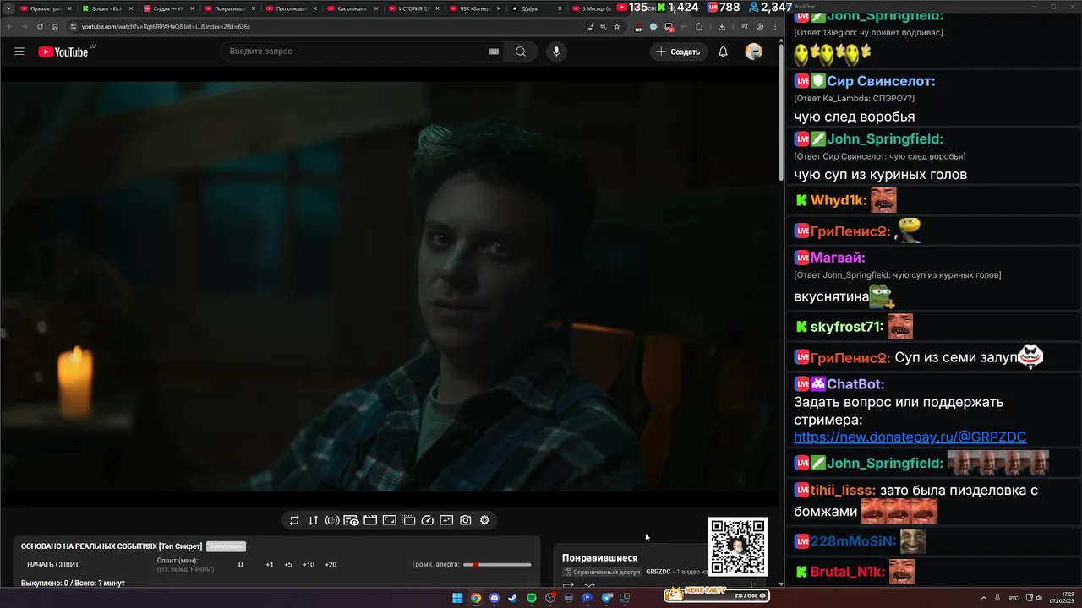Start voice search with microphone icon
This screenshot has height=608, width=1082.
tap(556, 52)
